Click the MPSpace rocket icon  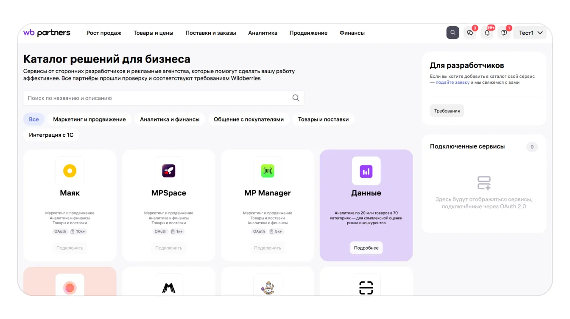(x=168, y=171)
